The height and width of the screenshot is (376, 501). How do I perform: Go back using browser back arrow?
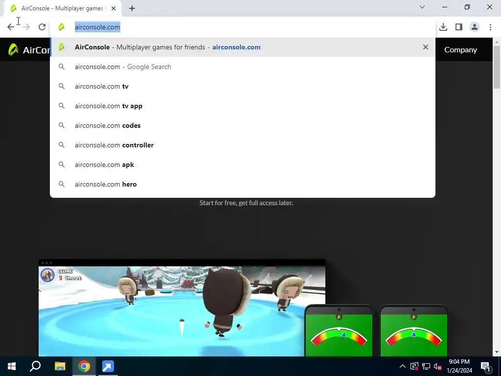click(11, 27)
